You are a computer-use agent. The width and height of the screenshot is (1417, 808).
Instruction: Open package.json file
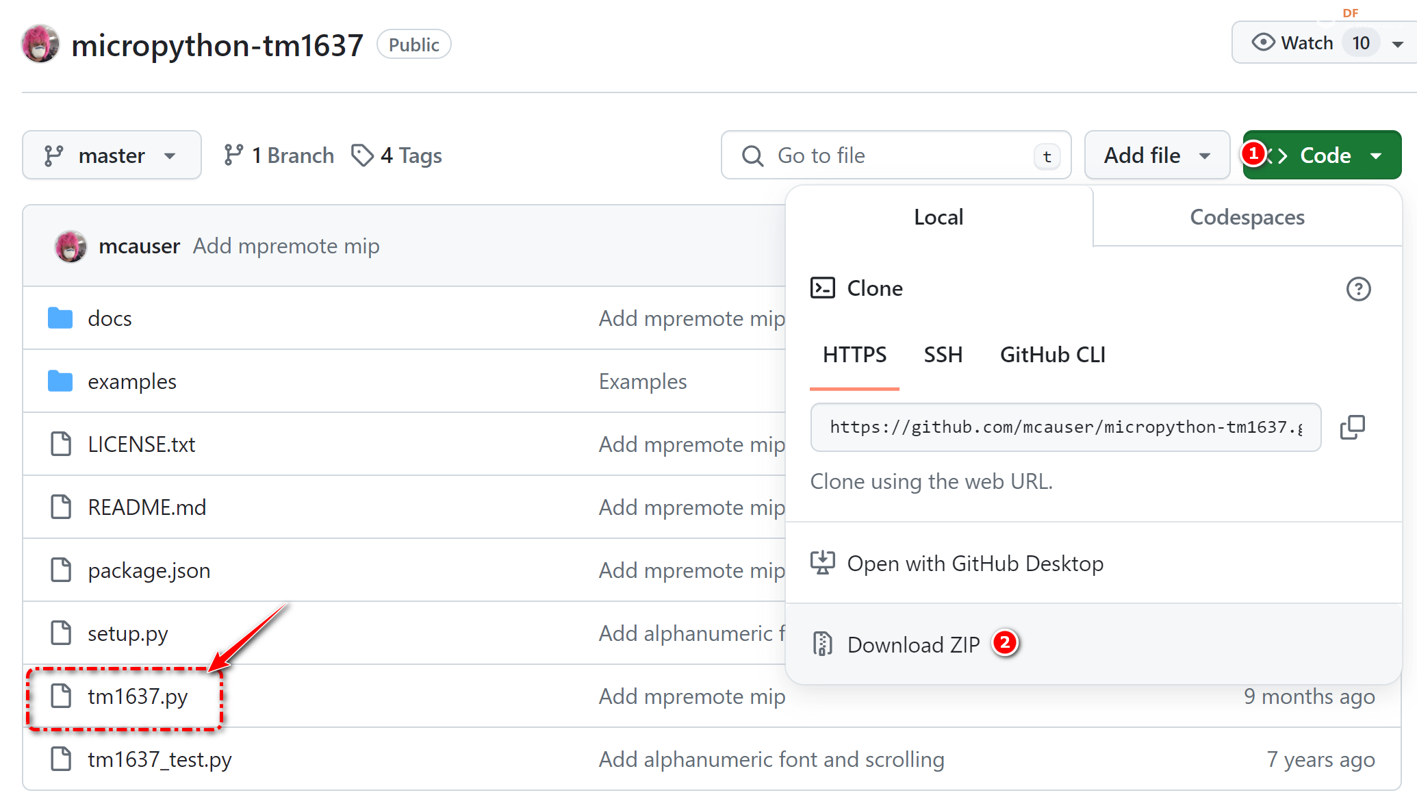pyautogui.click(x=149, y=570)
